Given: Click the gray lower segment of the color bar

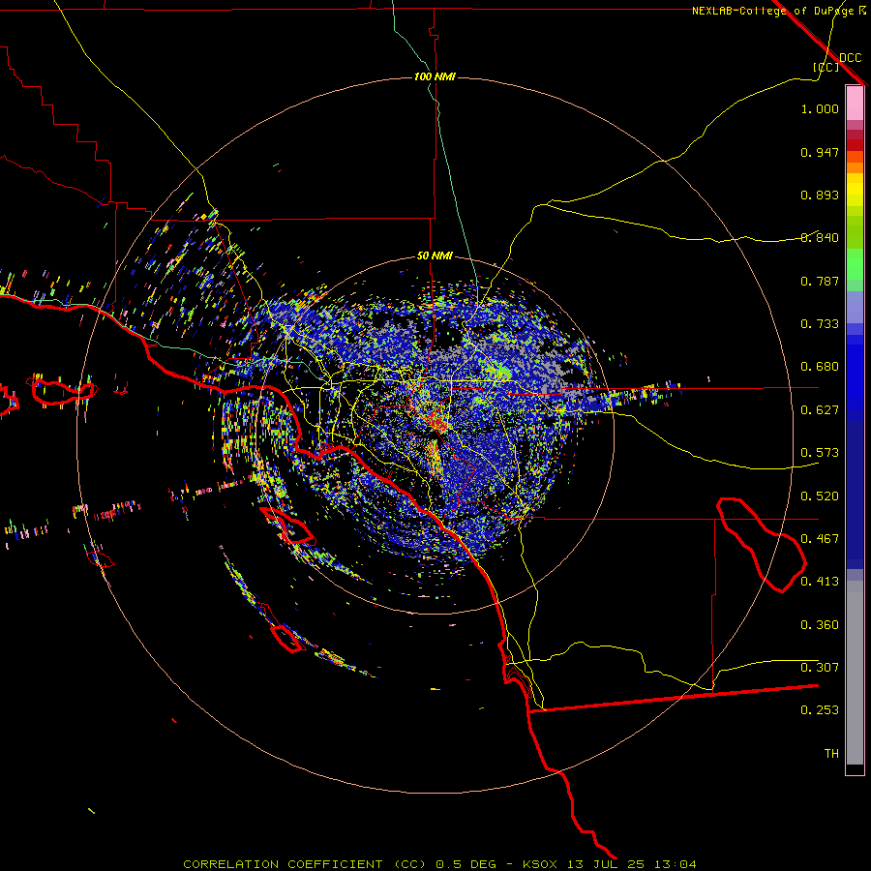Looking at the screenshot, I should pos(855,673).
